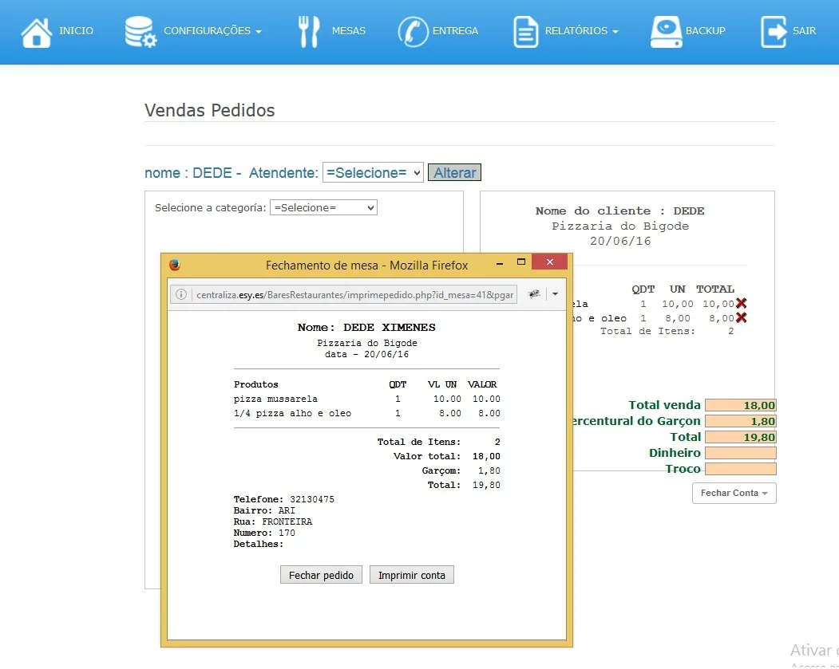Open the toolbar dropdown arrow in popup

coord(555,294)
